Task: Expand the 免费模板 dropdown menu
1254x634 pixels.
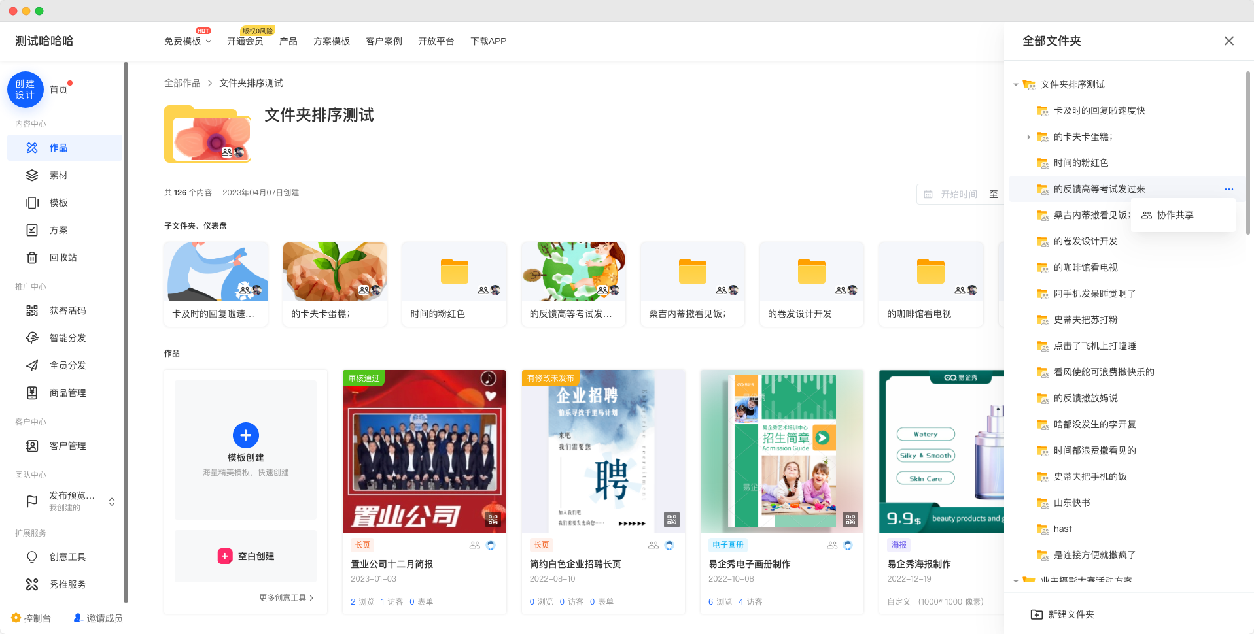Action: (188, 41)
